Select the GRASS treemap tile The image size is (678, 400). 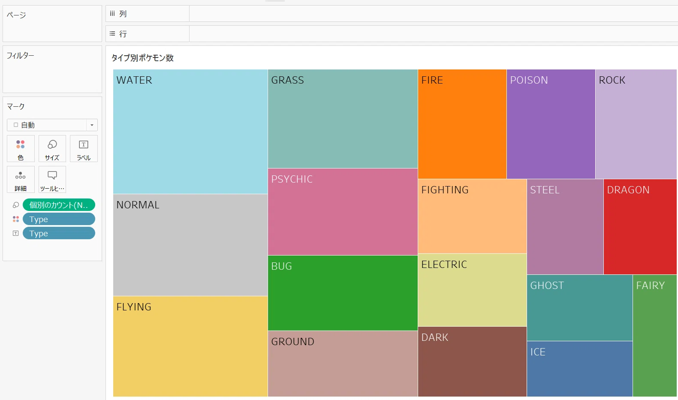coord(343,119)
